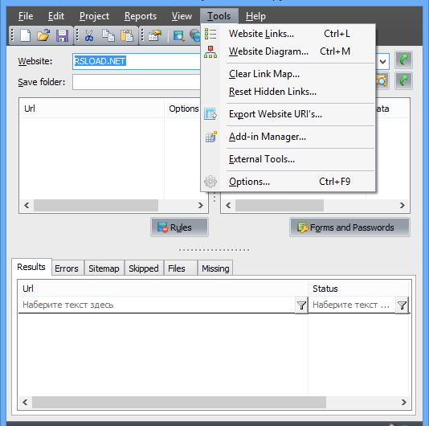The width and height of the screenshot is (429, 426).
Task: Open the Edit menu
Action: tap(56, 16)
